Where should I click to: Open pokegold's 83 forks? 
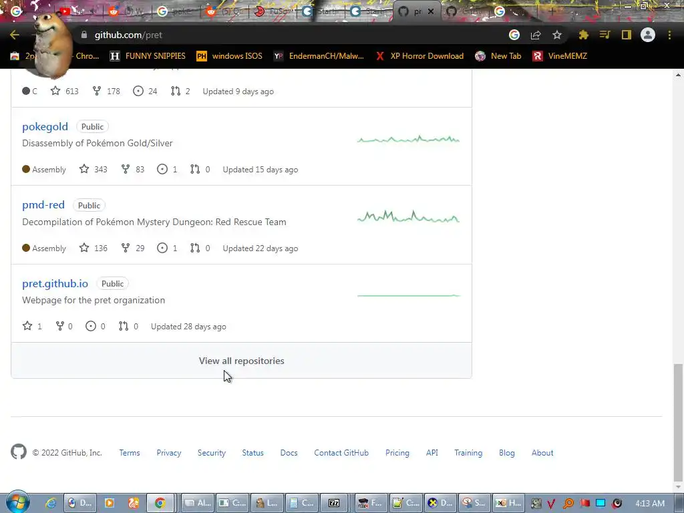click(133, 169)
